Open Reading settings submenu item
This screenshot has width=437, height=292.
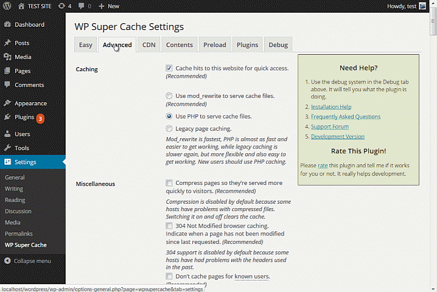pyautogui.click(x=15, y=200)
